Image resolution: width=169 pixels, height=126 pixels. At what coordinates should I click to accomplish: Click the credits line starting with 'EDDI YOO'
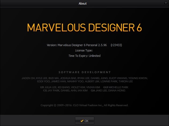coord(85,81)
